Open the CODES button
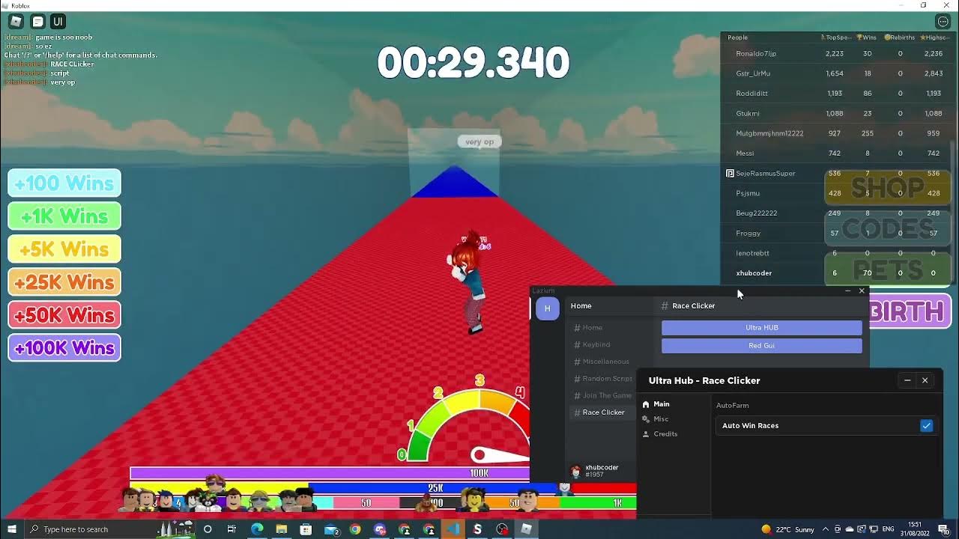The image size is (959, 539). [x=888, y=228]
